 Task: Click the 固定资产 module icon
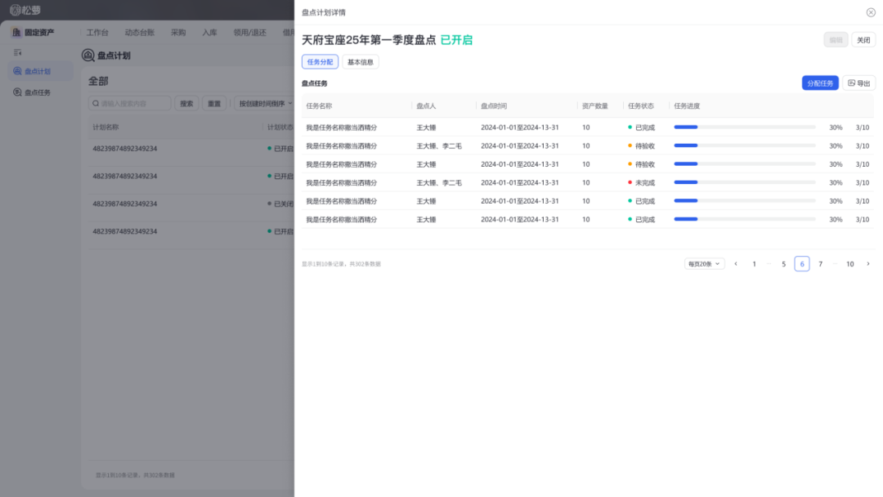(16, 33)
